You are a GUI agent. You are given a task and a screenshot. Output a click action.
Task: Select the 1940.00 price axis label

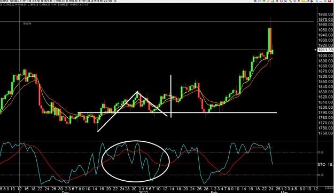tap(325, 35)
